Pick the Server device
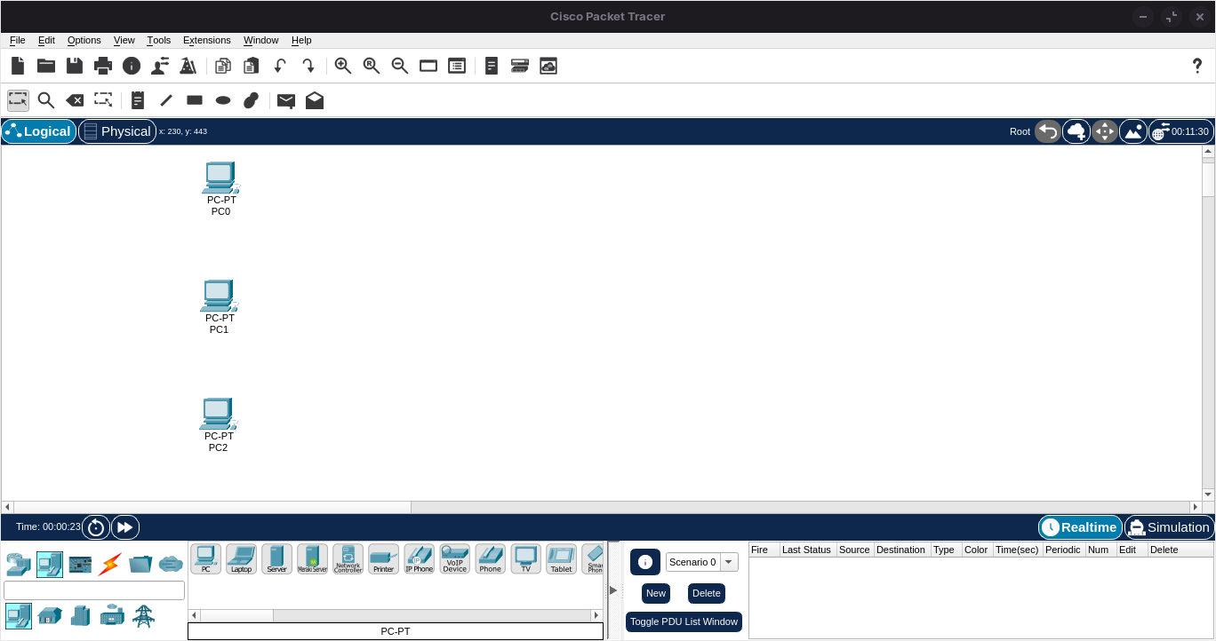 pyautogui.click(x=276, y=559)
